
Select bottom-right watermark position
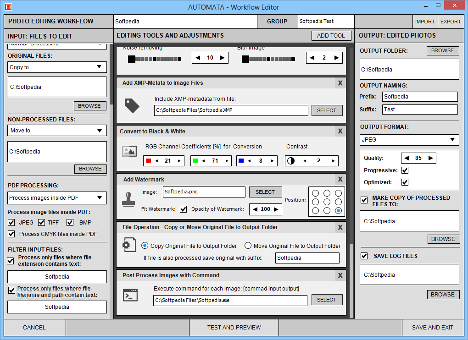point(338,211)
